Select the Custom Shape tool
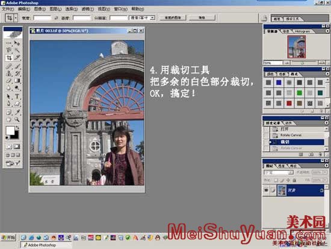This screenshot has height=249, width=331. click(x=17, y=104)
